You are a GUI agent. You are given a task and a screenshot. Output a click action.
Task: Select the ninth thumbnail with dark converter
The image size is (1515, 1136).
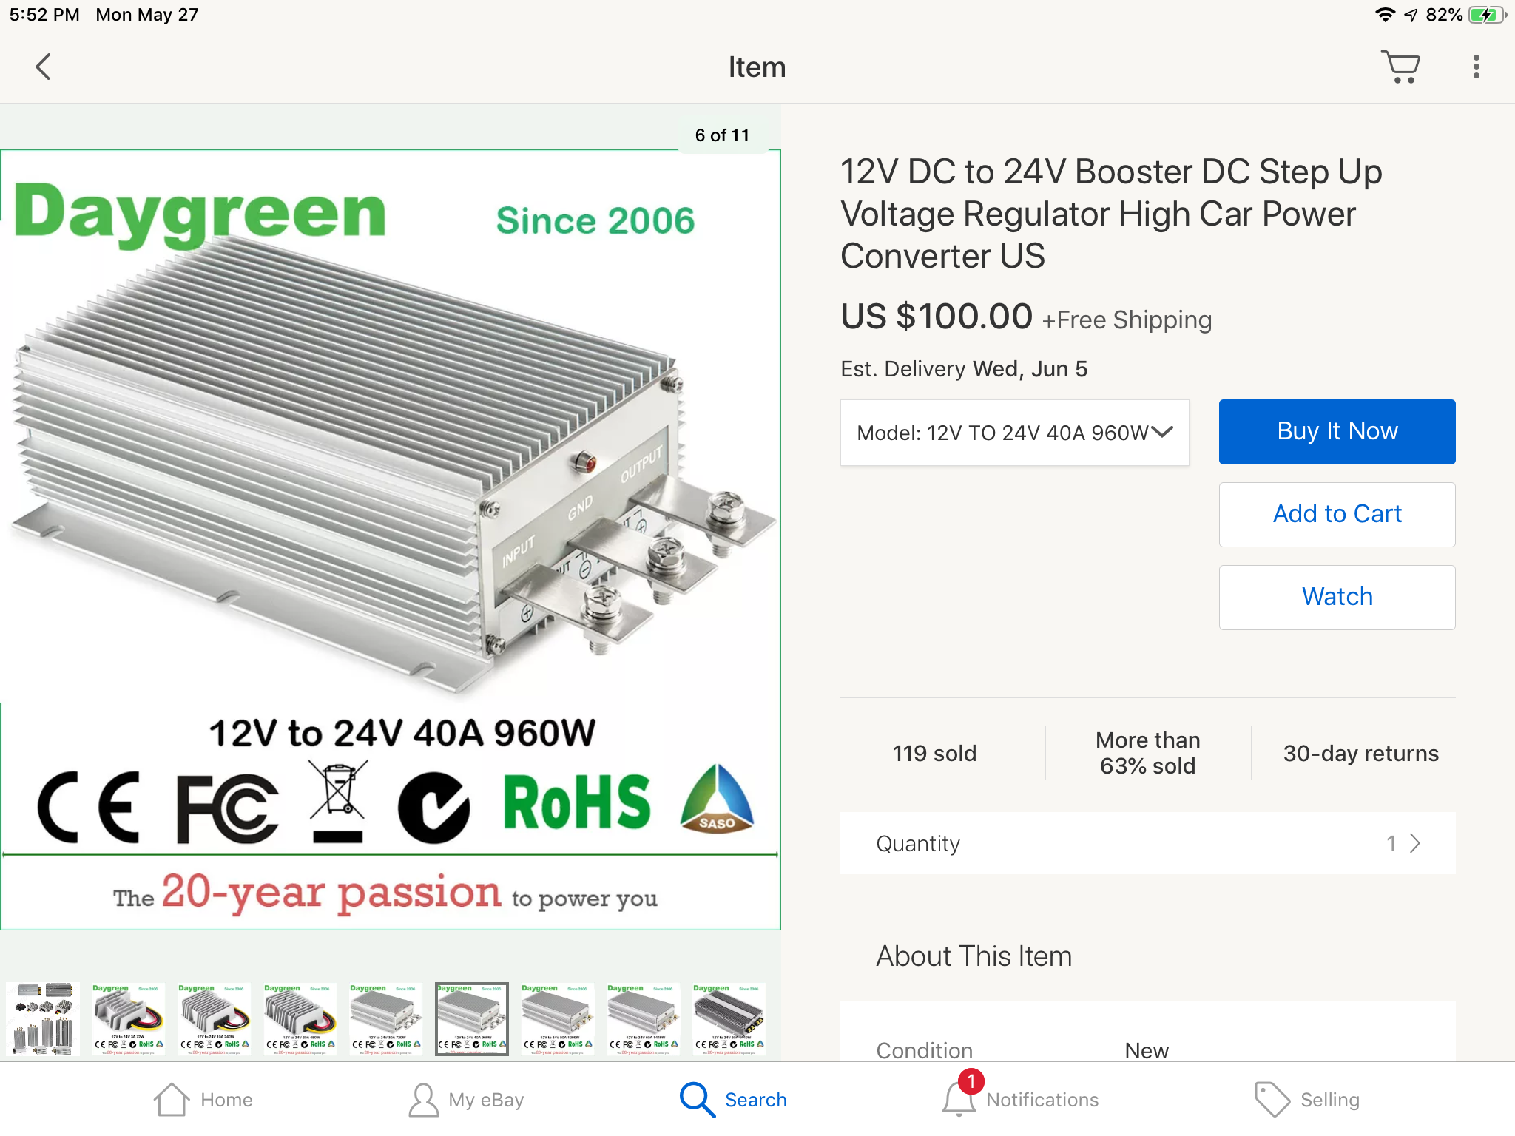729,1018
